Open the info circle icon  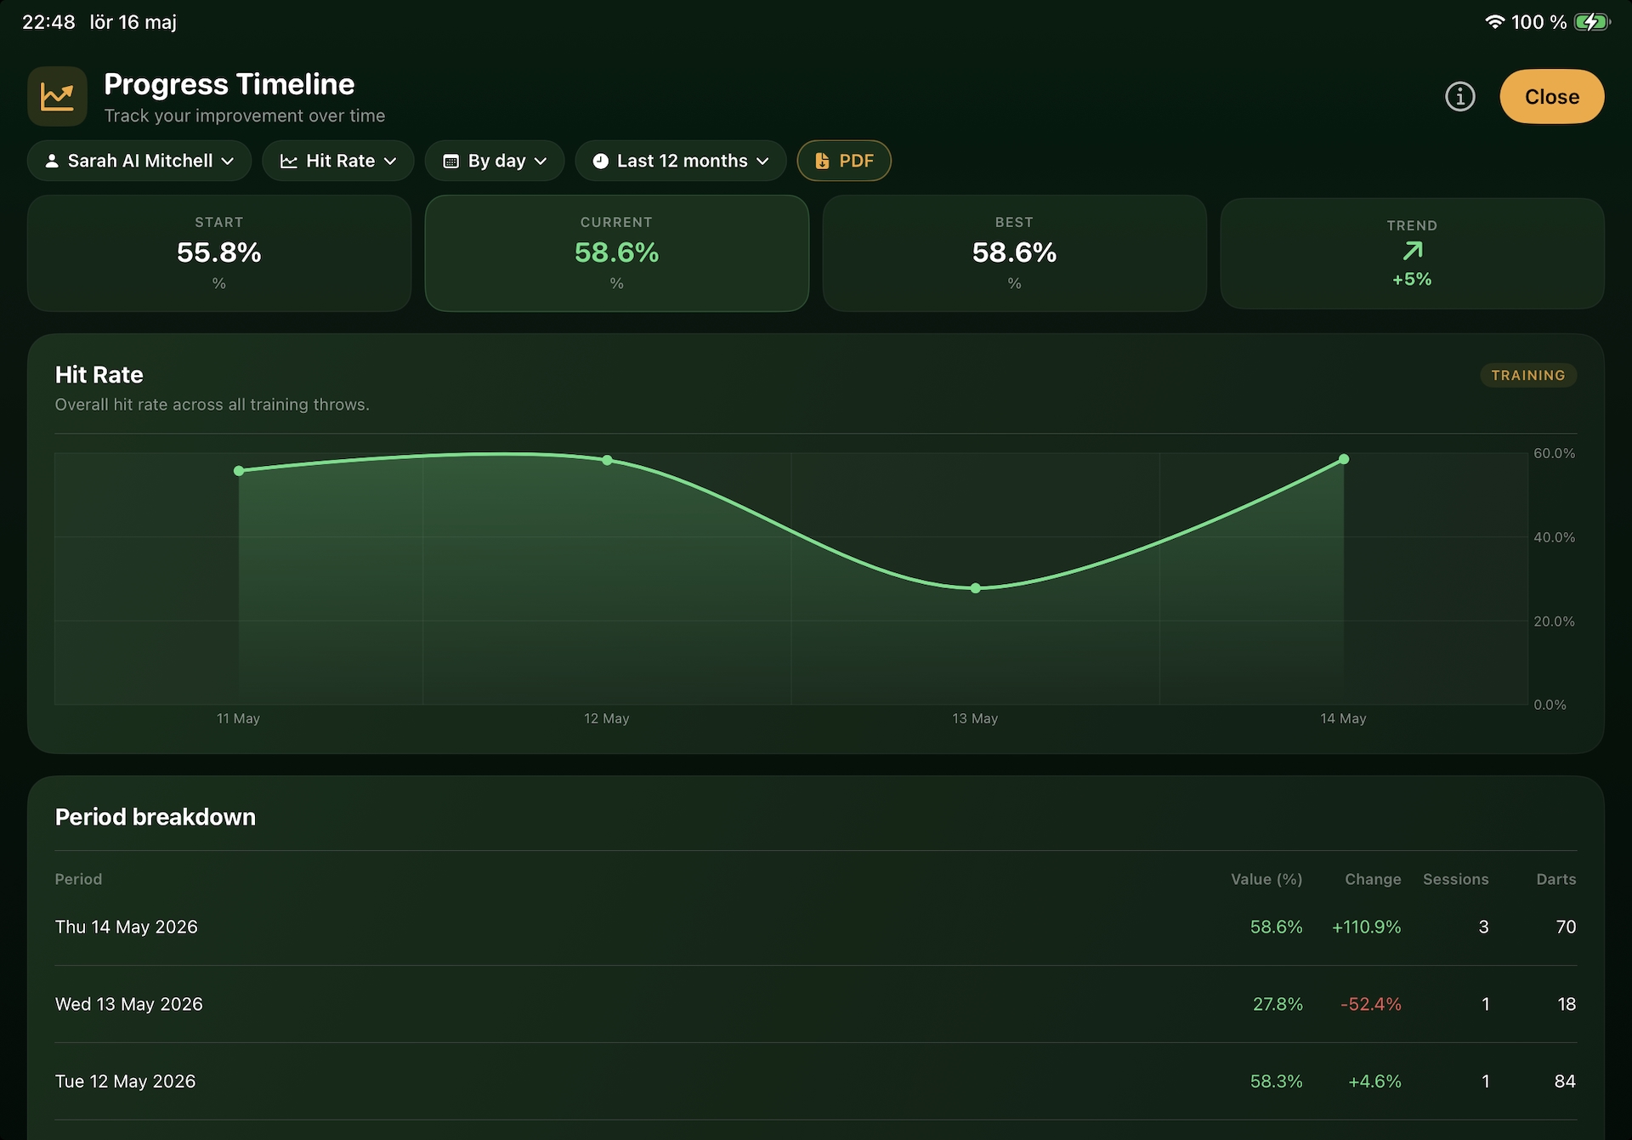tap(1459, 97)
